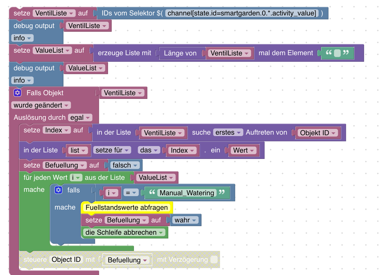Open the erstes occurrence dropdown
The width and height of the screenshot is (379, 275).
point(228,132)
